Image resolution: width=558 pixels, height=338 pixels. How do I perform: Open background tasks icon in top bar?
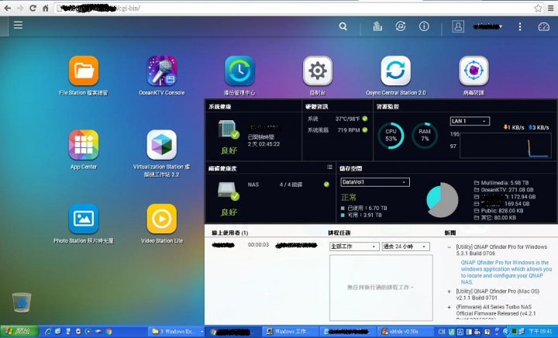[x=377, y=26]
